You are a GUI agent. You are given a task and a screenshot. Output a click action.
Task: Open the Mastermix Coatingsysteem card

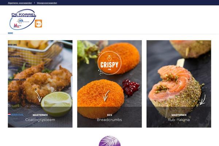click(40, 84)
